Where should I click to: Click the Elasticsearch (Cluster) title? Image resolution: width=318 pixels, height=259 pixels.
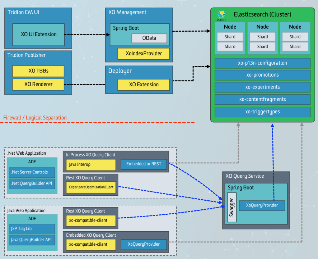pos(262,14)
